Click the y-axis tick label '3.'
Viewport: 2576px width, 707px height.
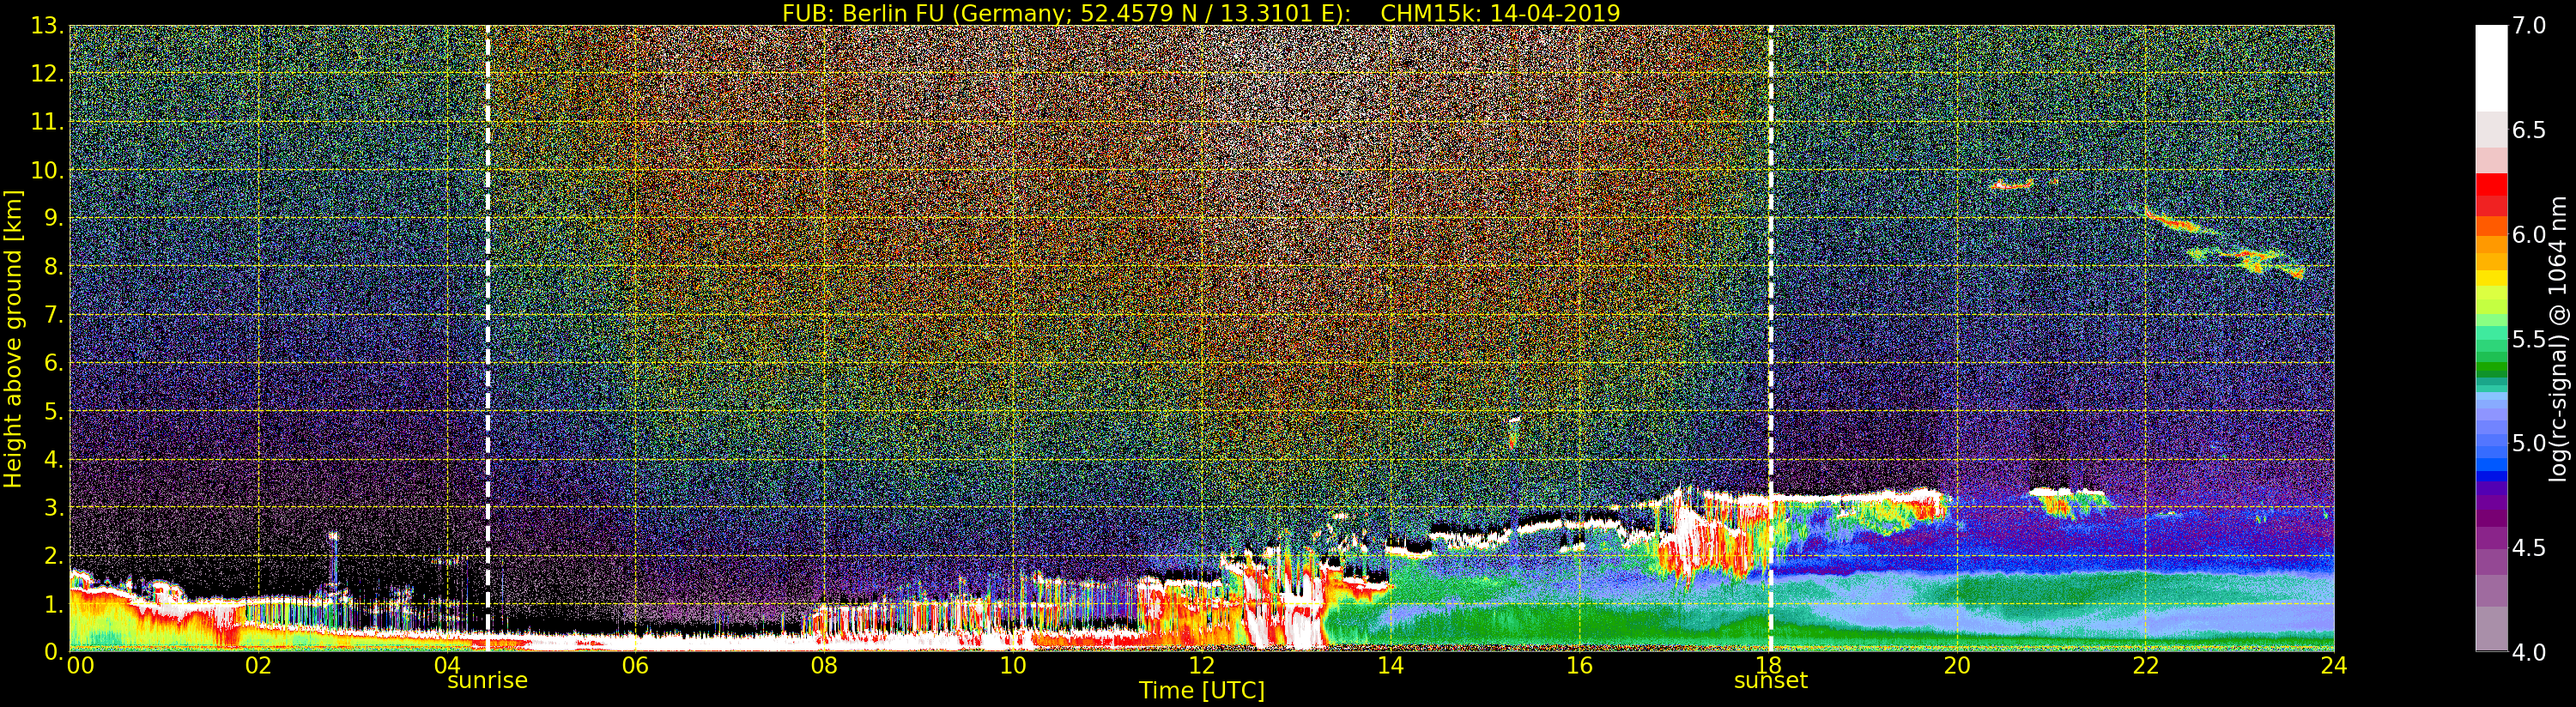pyautogui.click(x=53, y=507)
